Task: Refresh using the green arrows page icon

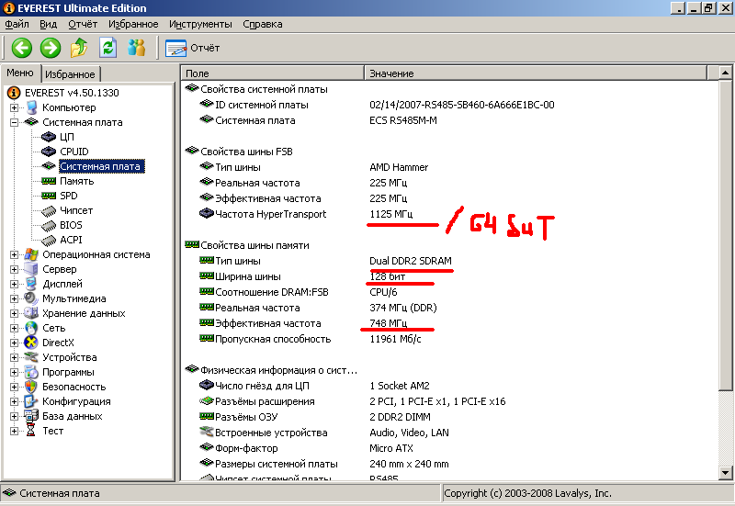Action: pyautogui.click(x=108, y=48)
